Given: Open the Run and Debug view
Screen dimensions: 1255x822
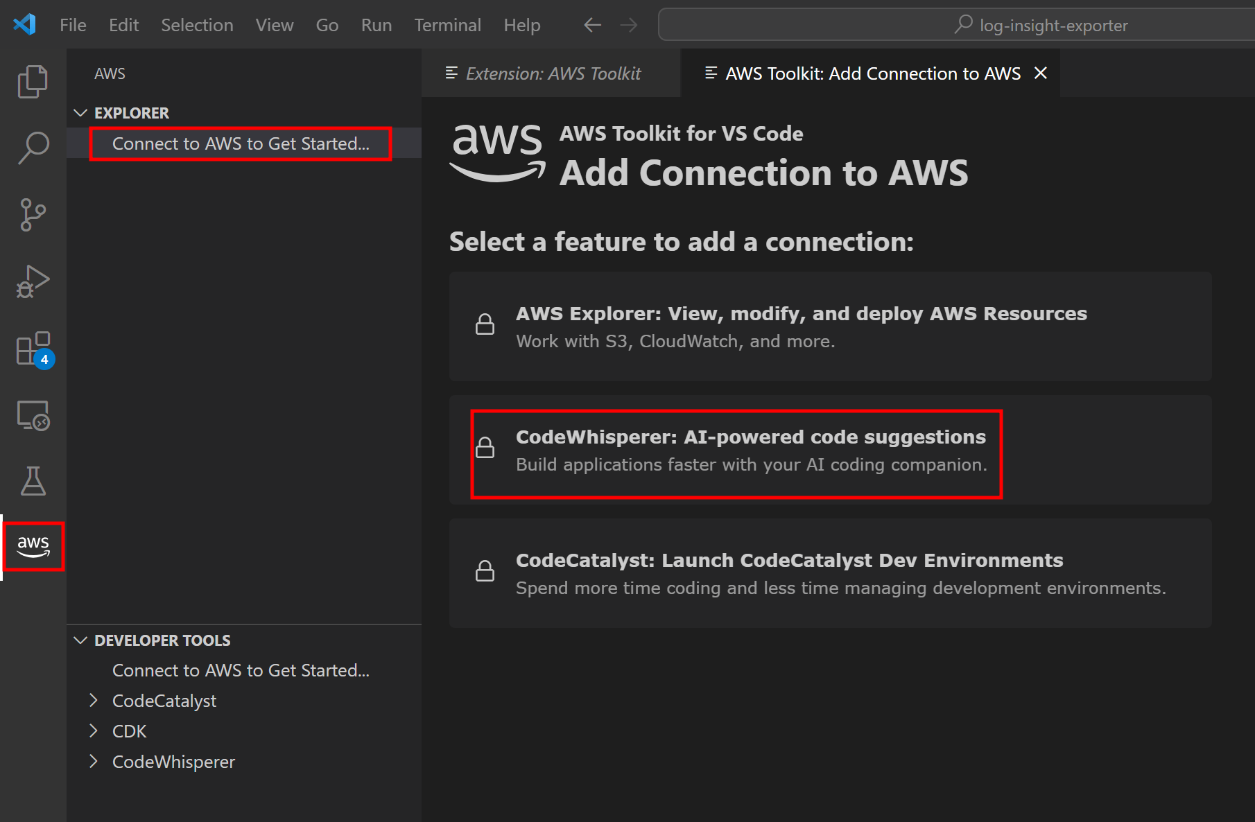Looking at the screenshot, I should click(33, 281).
